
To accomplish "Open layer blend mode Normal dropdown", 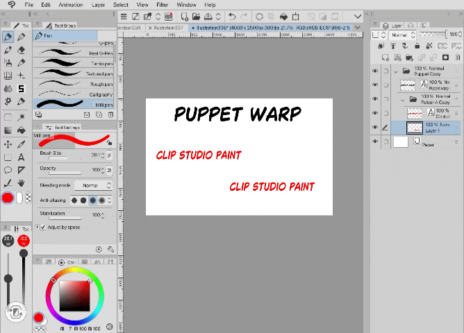I will pyautogui.click(x=402, y=35).
